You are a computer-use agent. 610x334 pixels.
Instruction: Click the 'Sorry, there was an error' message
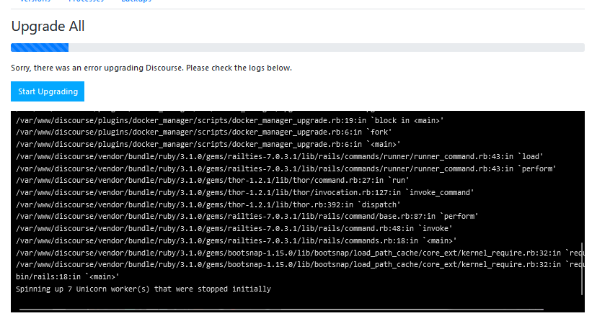[x=151, y=68]
